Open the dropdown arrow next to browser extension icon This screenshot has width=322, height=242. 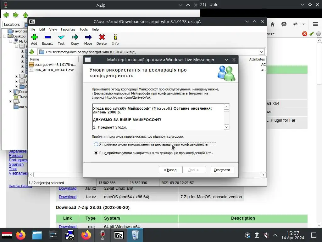point(303,24)
